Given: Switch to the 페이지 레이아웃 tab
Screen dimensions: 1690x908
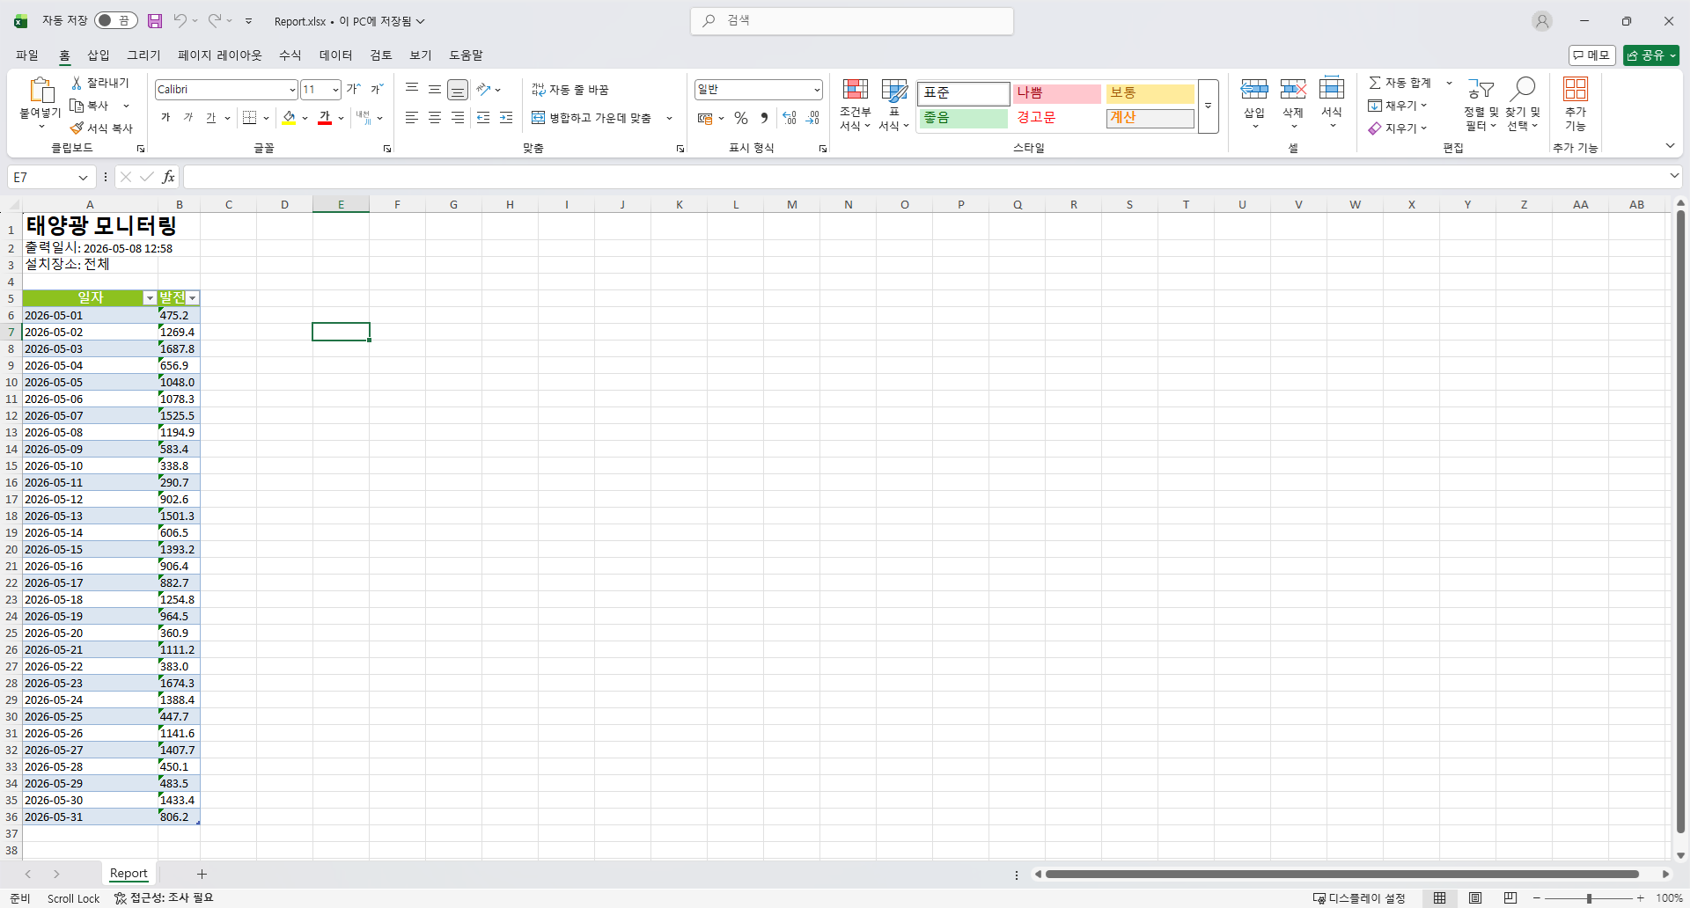Looking at the screenshot, I should tap(220, 55).
